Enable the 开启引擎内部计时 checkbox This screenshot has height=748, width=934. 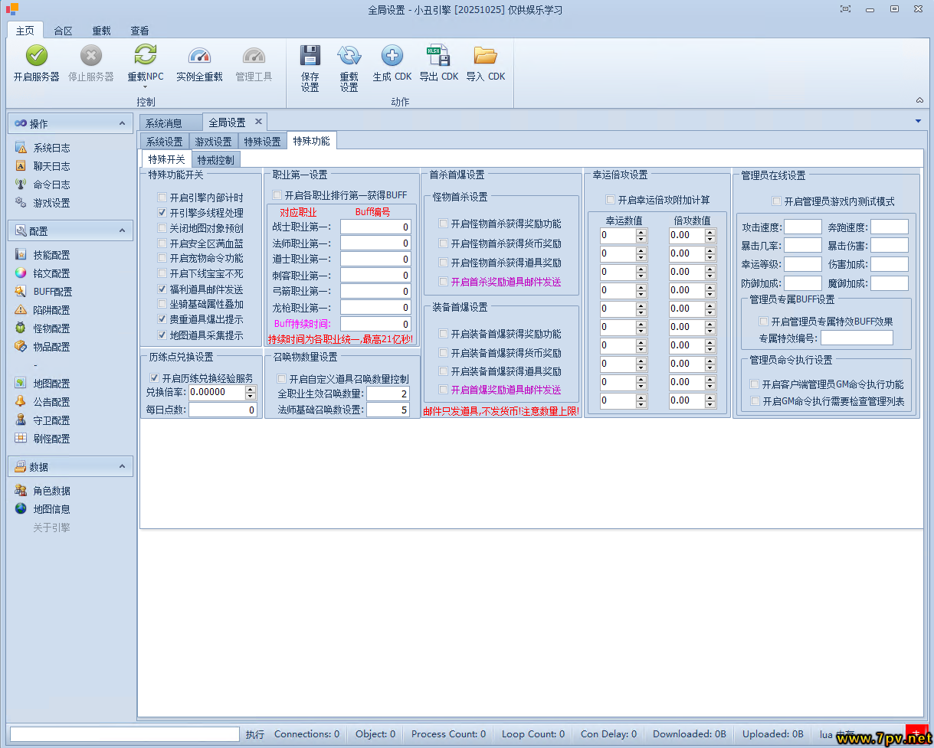click(x=162, y=198)
